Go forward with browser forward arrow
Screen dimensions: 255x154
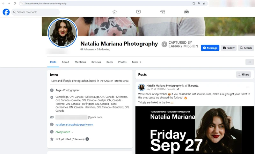click(x=9, y=4)
